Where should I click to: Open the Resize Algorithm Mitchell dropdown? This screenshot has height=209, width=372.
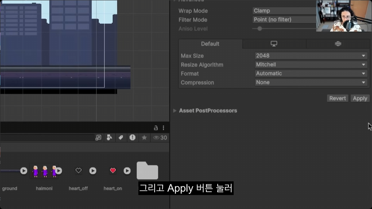(311, 65)
